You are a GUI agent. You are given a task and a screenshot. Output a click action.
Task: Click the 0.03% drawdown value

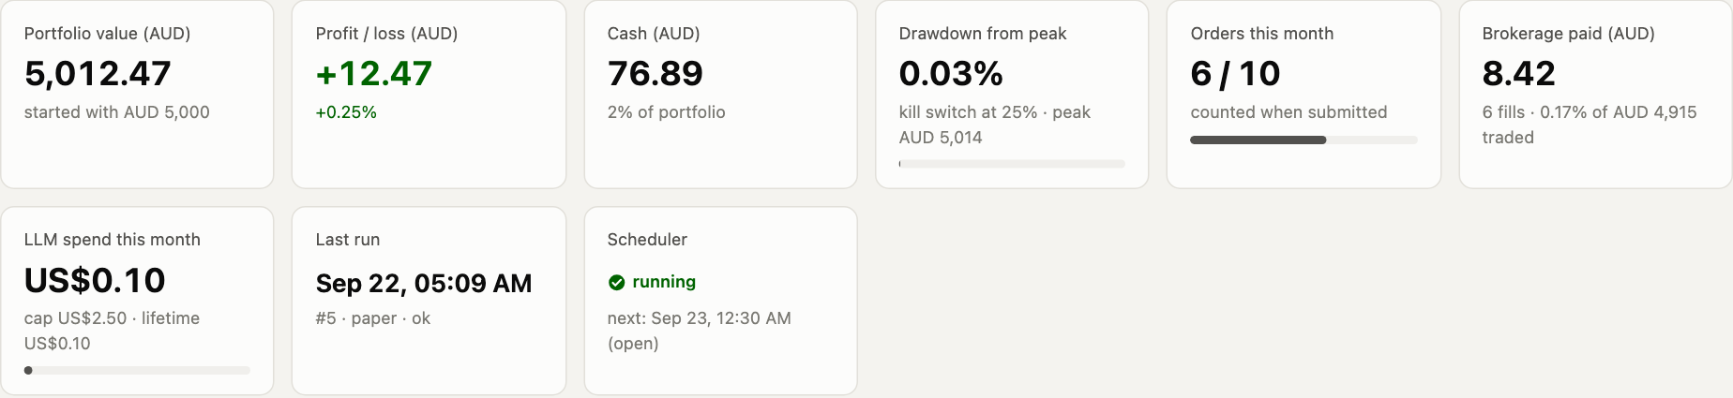[951, 73]
